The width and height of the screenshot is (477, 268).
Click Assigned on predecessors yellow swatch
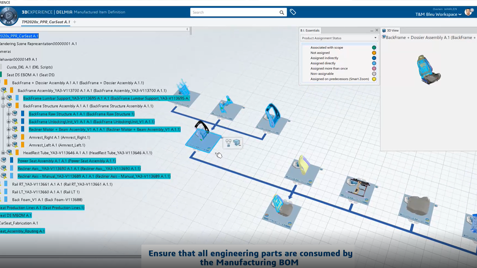[x=374, y=79]
